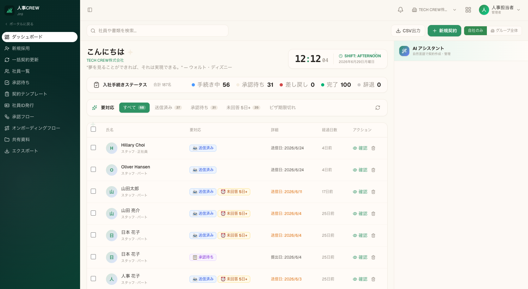Image resolution: width=528 pixels, height=289 pixels.
Task: Filter by 手続き中 56 status
Action: tap(211, 85)
